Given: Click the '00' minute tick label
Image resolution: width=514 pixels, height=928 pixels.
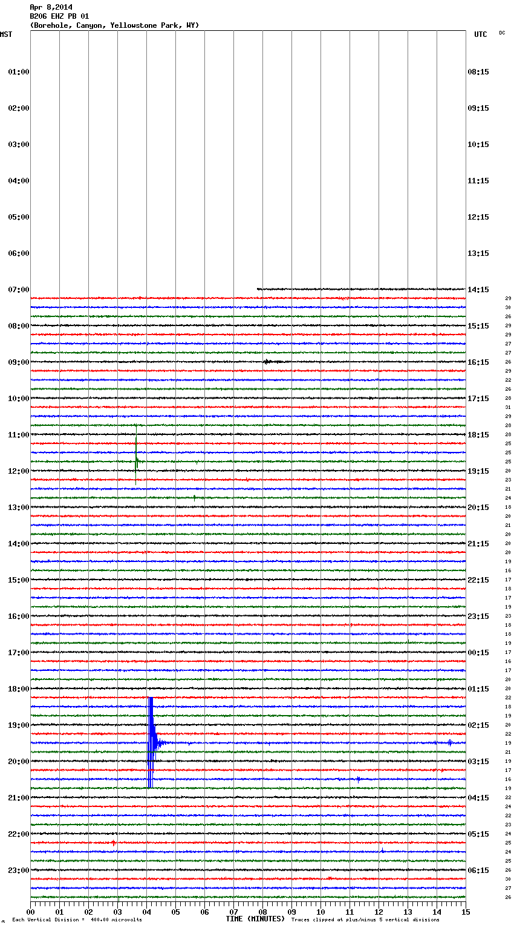Looking at the screenshot, I should 30,912.
